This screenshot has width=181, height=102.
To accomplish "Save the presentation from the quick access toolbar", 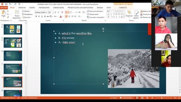I will pyautogui.click(x=6, y=4).
